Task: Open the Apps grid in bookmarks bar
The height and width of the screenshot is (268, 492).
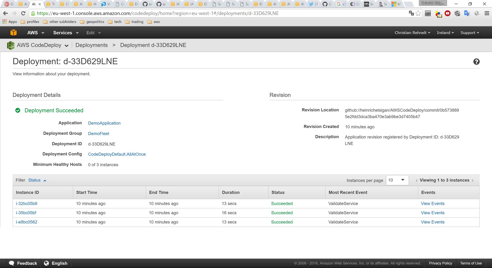Action: [x=10, y=22]
